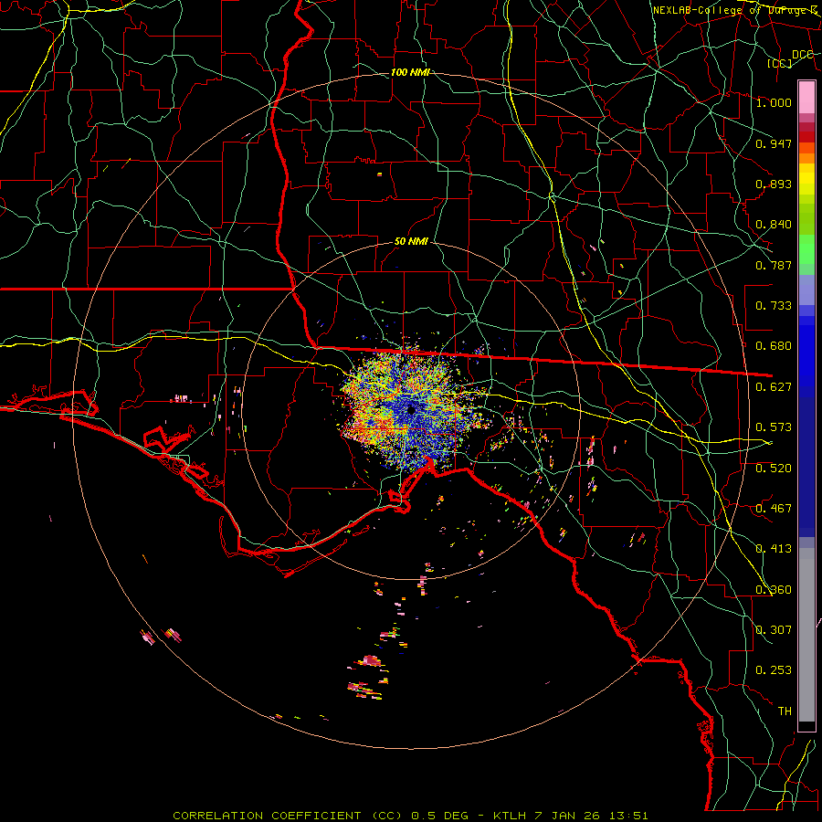This screenshot has height=822, width=822.
Task: Click the "DCC" label near the legend
Action: click(x=803, y=55)
